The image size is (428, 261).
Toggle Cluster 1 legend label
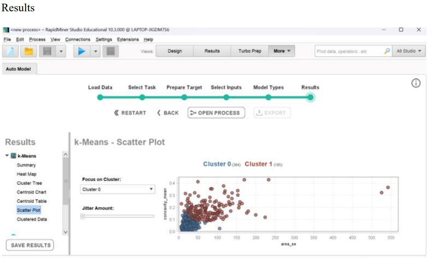pyautogui.click(x=259, y=164)
